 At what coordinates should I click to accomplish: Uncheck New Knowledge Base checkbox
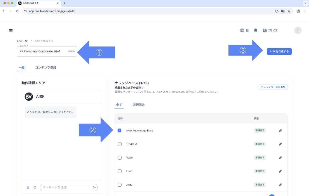(119, 130)
